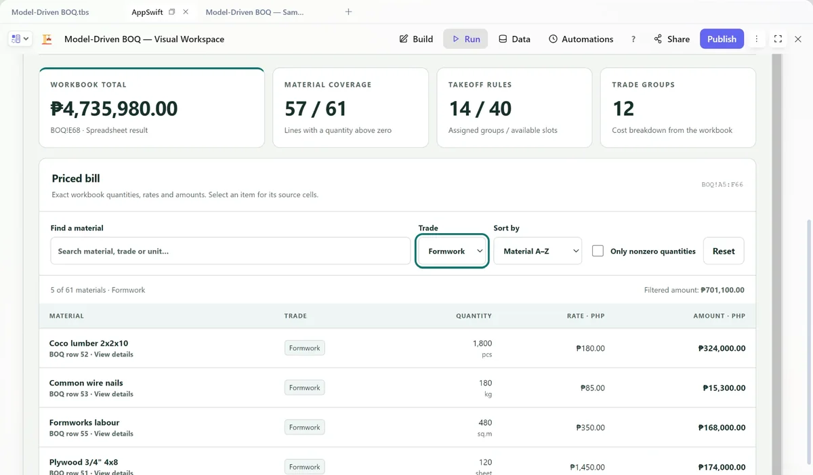
Task: Open the more options vertical dots menu
Action: tap(757, 39)
